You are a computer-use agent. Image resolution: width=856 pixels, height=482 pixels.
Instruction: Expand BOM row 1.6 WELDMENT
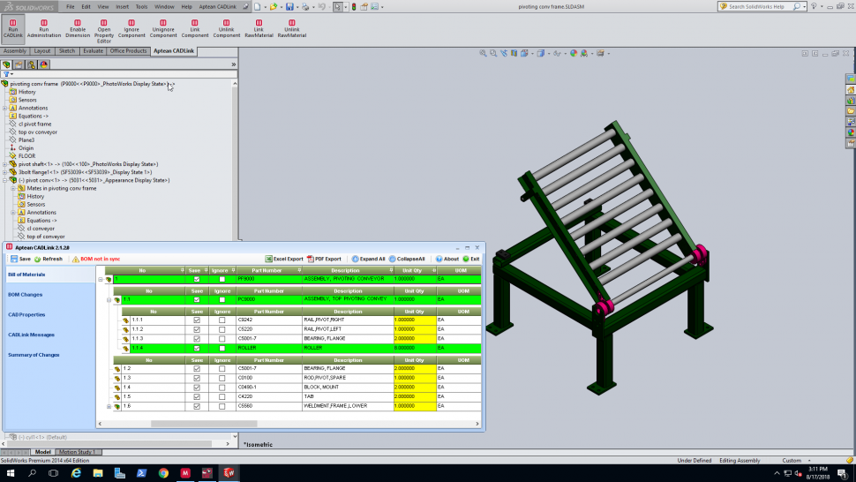coord(109,406)
